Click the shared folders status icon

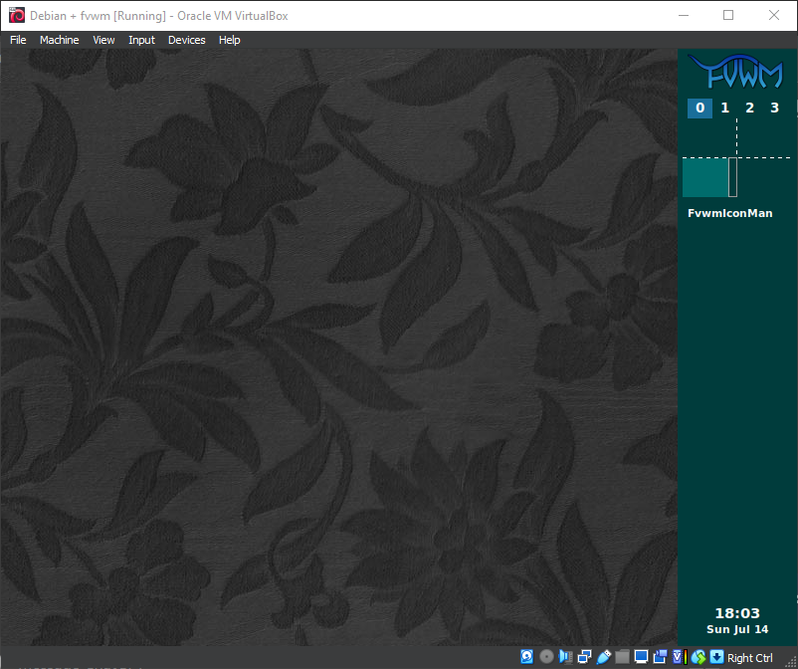tap(622, 657)
